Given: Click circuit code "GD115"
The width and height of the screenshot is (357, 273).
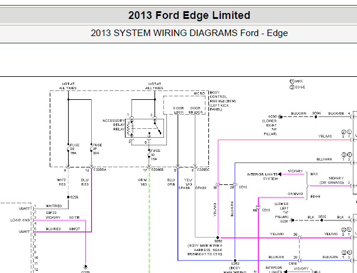Looking at the screenshot, I should (x=75, y=217).
